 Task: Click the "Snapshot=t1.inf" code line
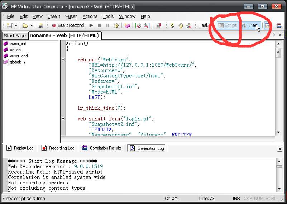coord(114,86)
